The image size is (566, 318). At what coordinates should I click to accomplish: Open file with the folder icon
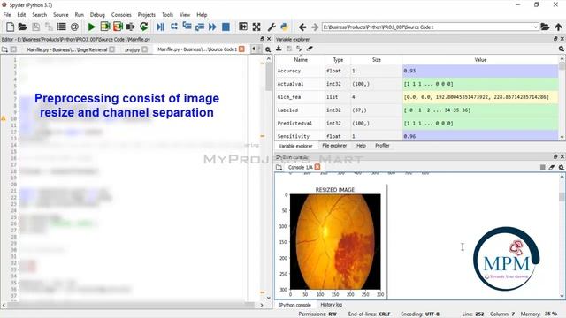click(x=22, y=26)
